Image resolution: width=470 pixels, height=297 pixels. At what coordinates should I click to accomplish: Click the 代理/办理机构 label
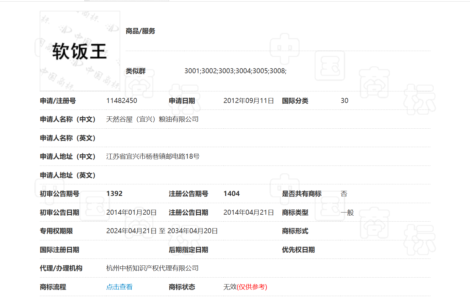(x=61, y=268)
